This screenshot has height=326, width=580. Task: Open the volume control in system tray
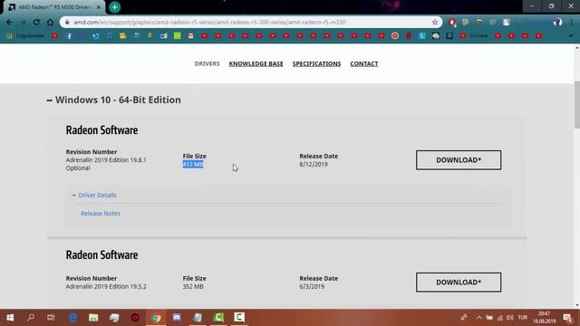[509, 318]
